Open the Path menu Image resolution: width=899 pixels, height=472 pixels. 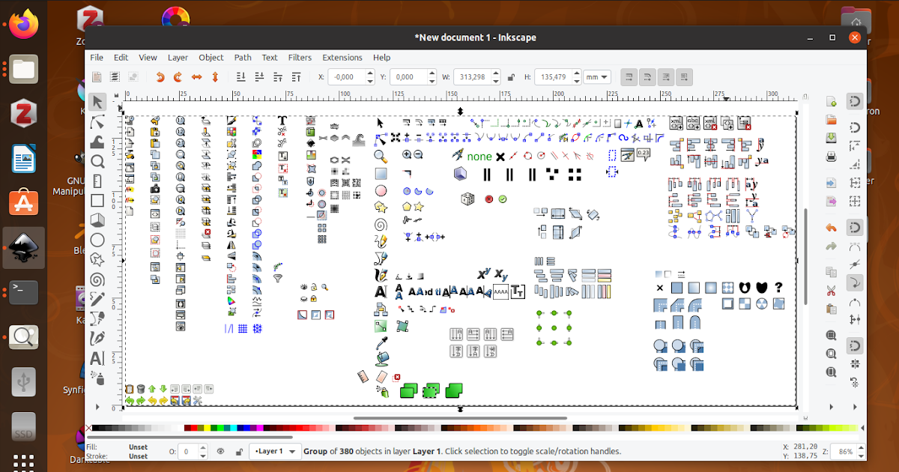click(x=243, y=57)
